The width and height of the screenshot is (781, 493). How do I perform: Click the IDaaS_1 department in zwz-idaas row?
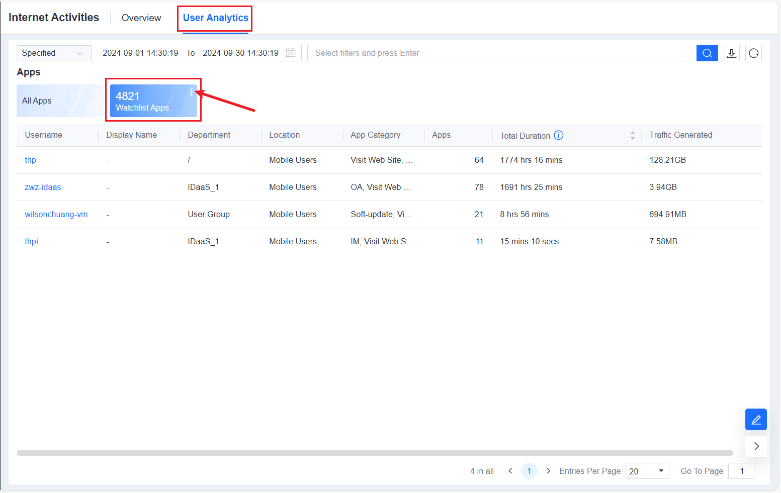point(203,187)
